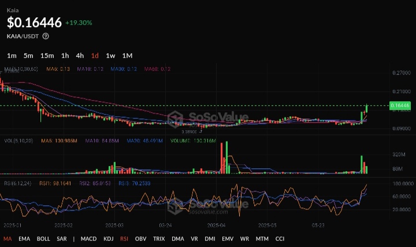Show the CCI indicator
416x247 pixels.
point(280,238)
